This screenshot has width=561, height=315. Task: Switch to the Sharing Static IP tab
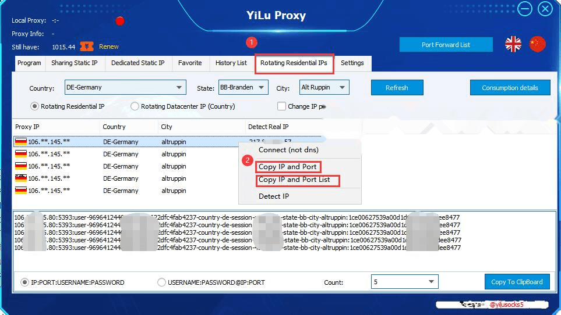(75, 63)
